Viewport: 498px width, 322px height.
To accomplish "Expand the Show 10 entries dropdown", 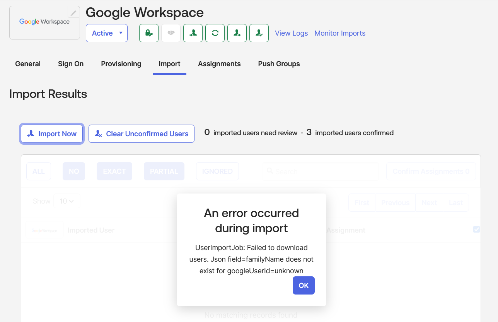I will tap(67, 201).
